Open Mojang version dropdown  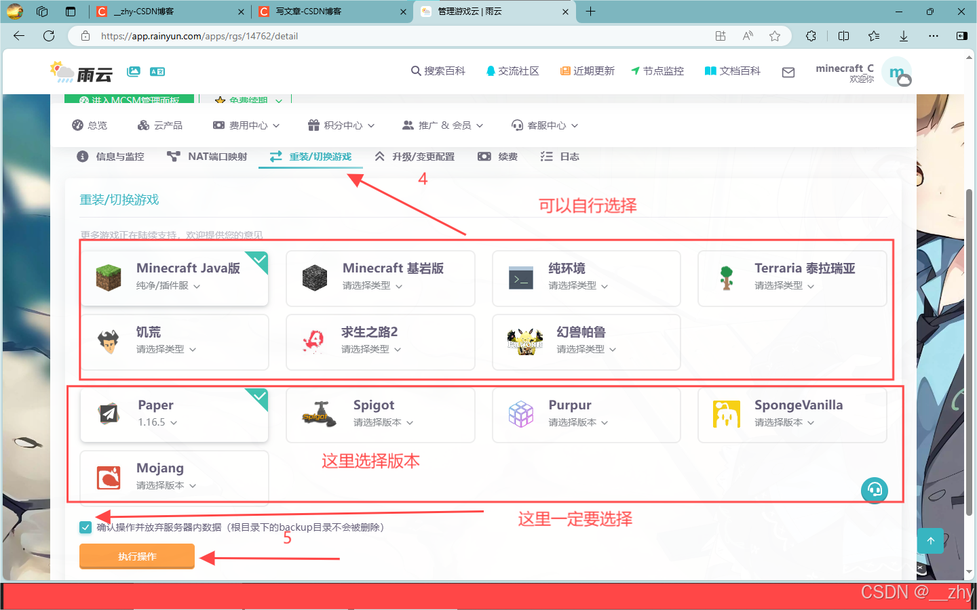(166, 486)
